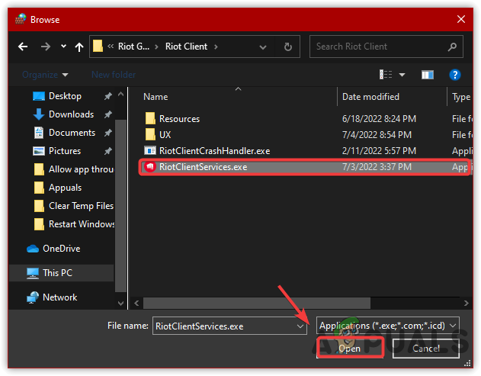Click the red RiotClientServices.exe icon
The height and width of the screenshot is (376, 481).
pos(150,167)
